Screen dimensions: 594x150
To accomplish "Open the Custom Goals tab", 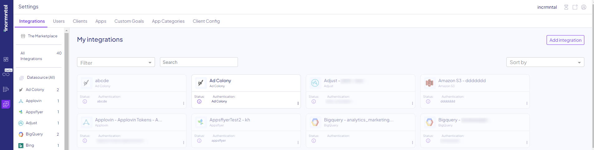I will point(129,21).
